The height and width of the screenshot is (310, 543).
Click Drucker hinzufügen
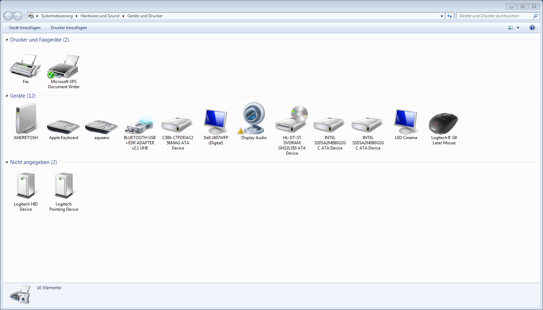tap(69, 28)
